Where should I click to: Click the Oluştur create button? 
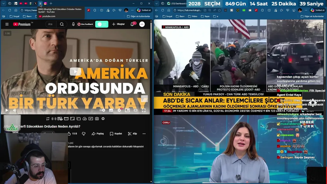click(x=118, y=24)
